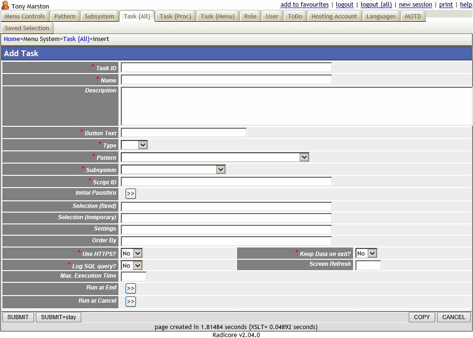Open the Initial Passthru picker button
The width and height of the screenshot is (473, 338).
[131, 194]
